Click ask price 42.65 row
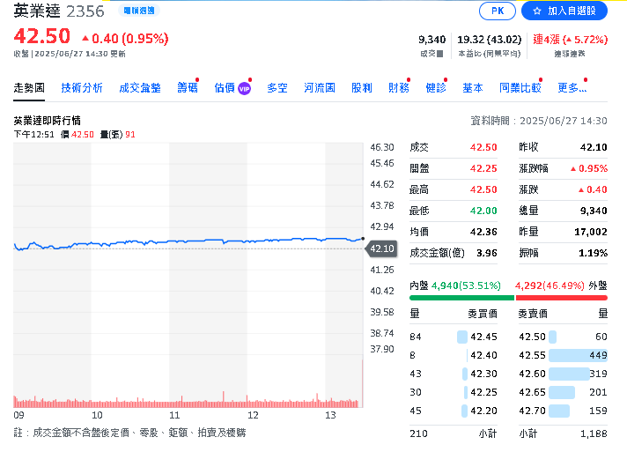The height and width of the screenshot is (452, 627). click(x=563, y=392)
